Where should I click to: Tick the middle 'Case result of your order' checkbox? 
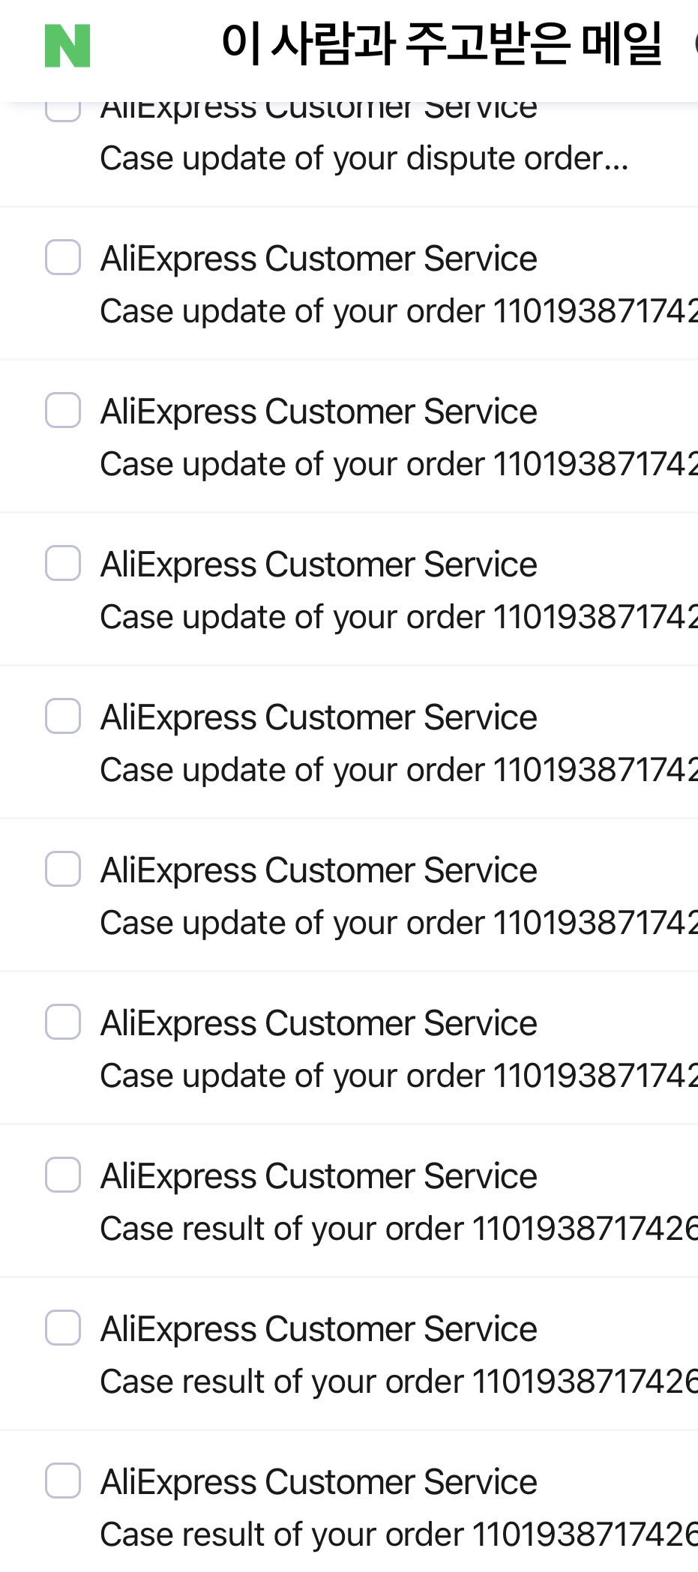click(x=63, y=1328)
